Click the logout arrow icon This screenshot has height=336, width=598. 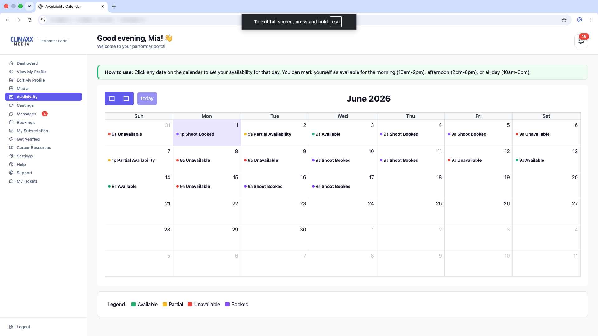click(11, 327)
